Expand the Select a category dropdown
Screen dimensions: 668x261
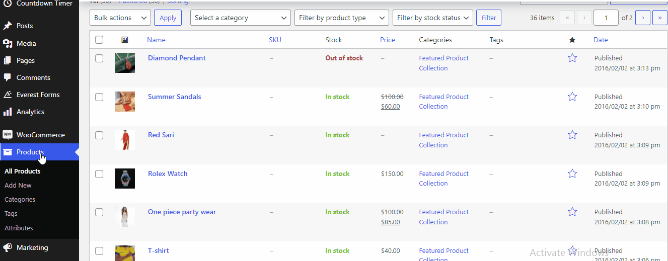pos(240,18)
